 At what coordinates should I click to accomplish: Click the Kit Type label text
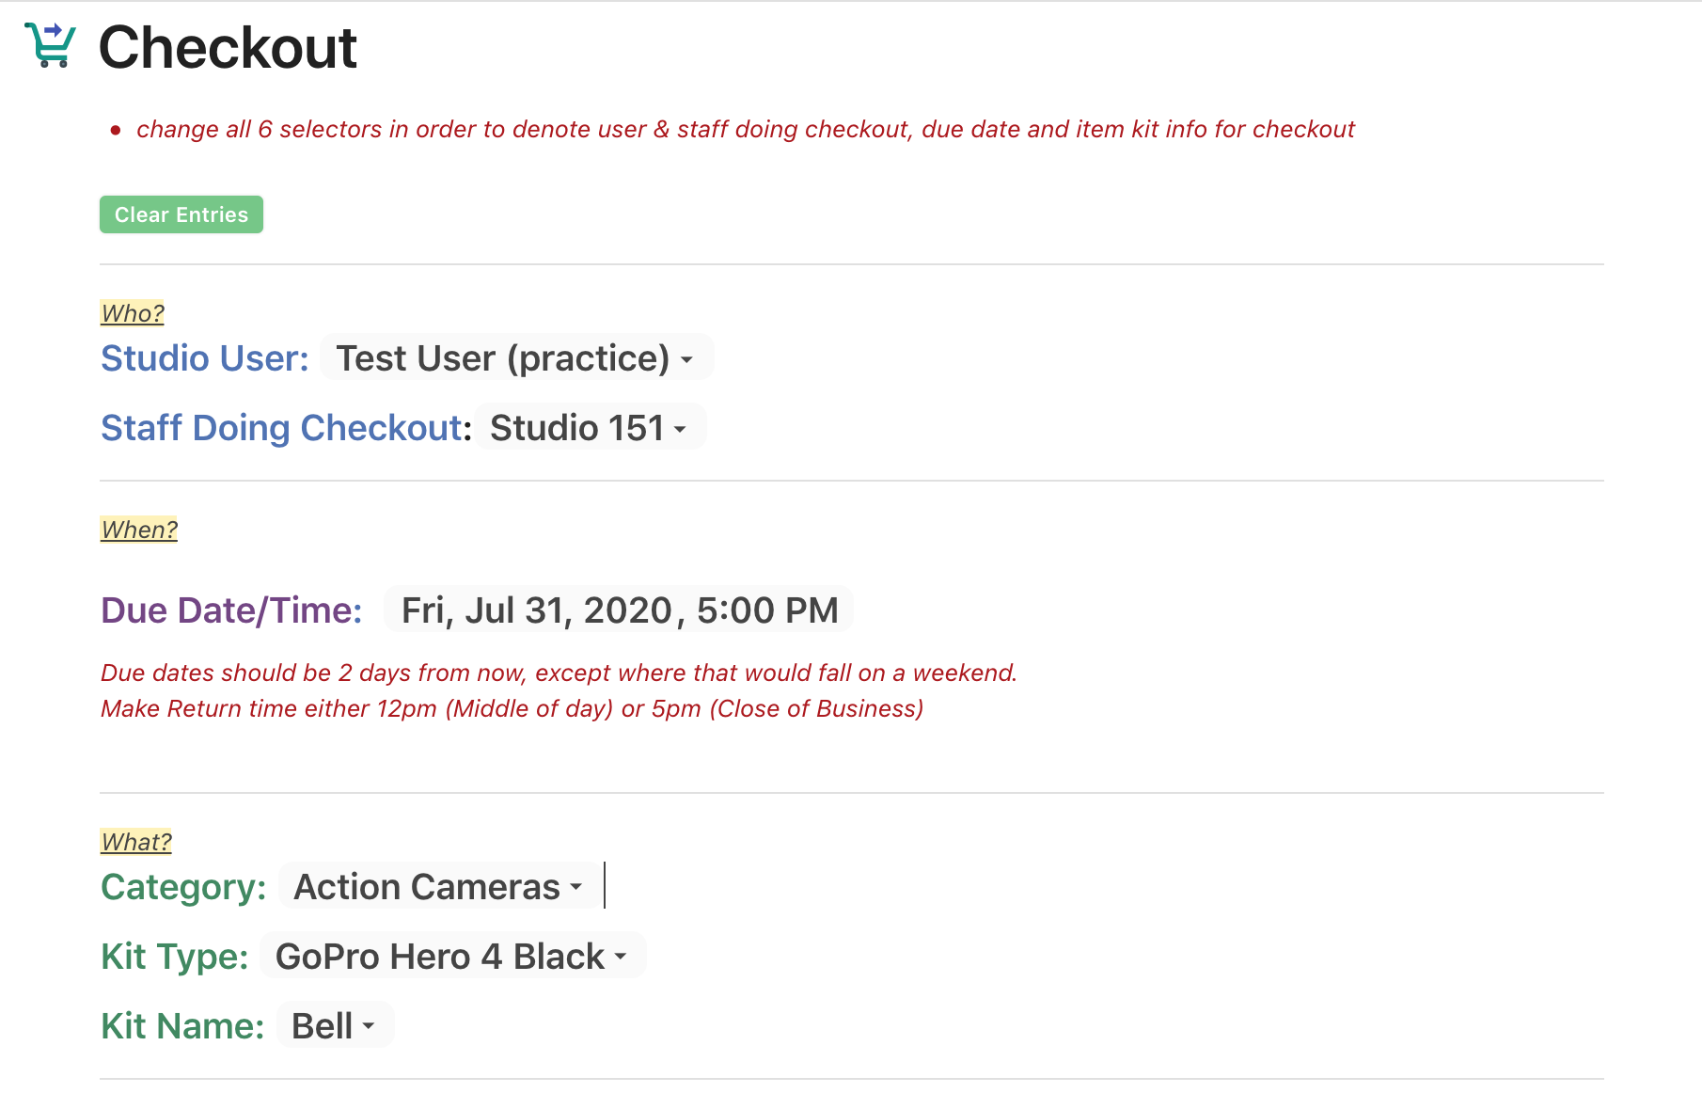[174, 957]
